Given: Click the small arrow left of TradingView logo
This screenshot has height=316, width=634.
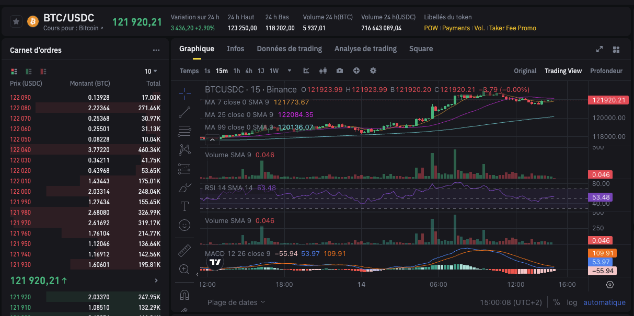Looking at the screenshot, I should coord(198,274).
